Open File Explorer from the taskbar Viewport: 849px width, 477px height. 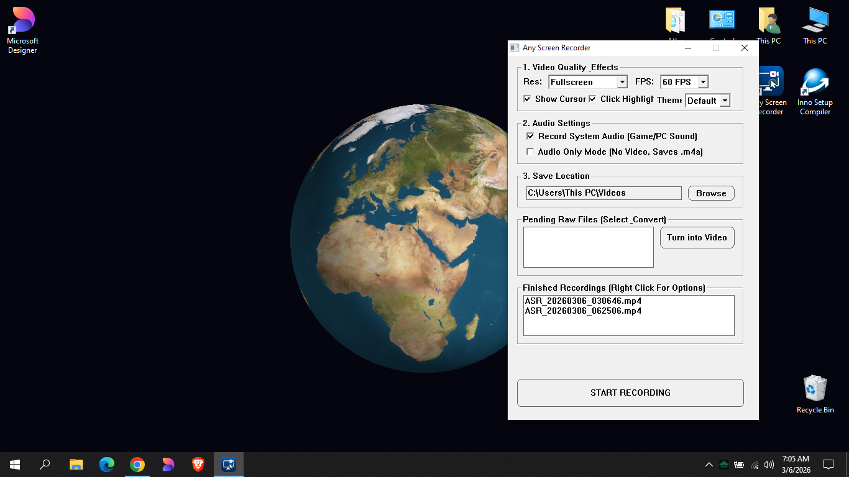(x=76, y=464)
